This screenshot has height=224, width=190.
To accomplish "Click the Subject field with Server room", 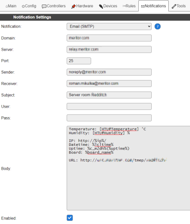I will [x=109, y=95].
